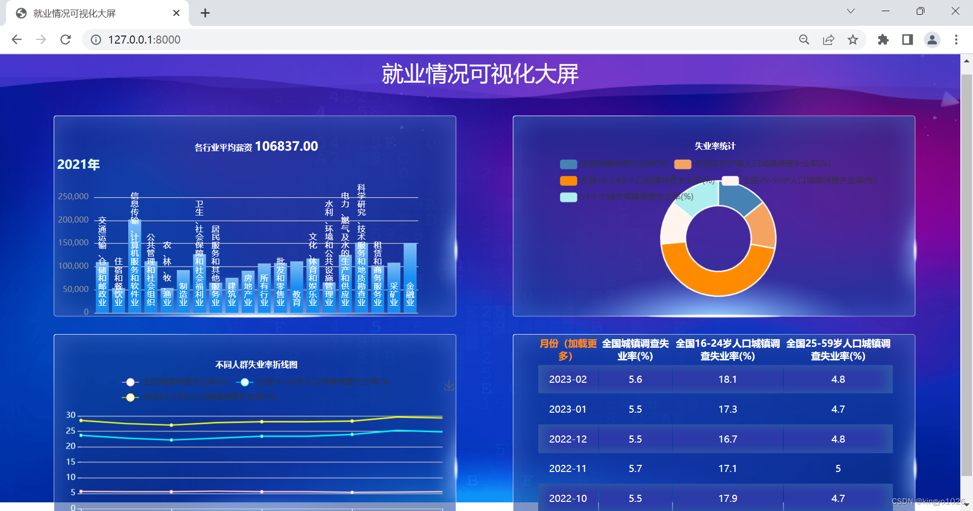The image size is (973, 511).
Task: Toggle line legend 全国16-24岁人口城镇调查失业率(%)
Action: pos(314,382)
